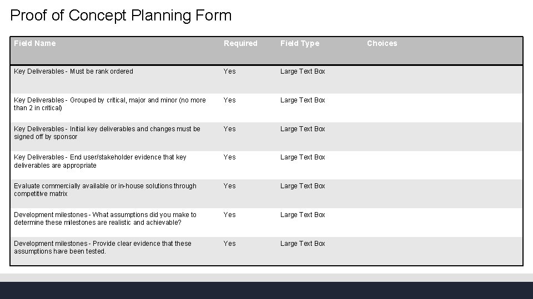Select Large Text Box in the rank ordered row
The image size is (533, 299).
point(303,71)
